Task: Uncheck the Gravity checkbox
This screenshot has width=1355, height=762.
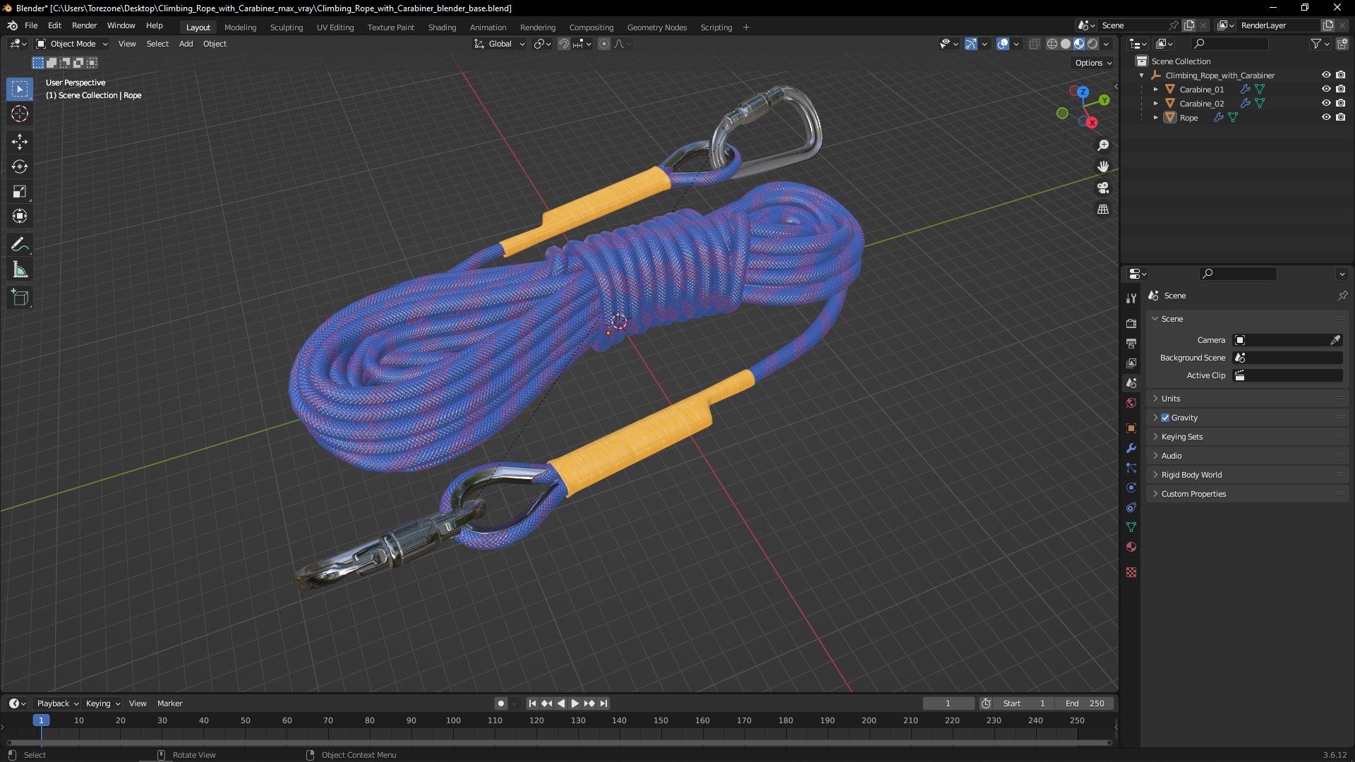Action: pyautogui.click(x=1165, y=418)
